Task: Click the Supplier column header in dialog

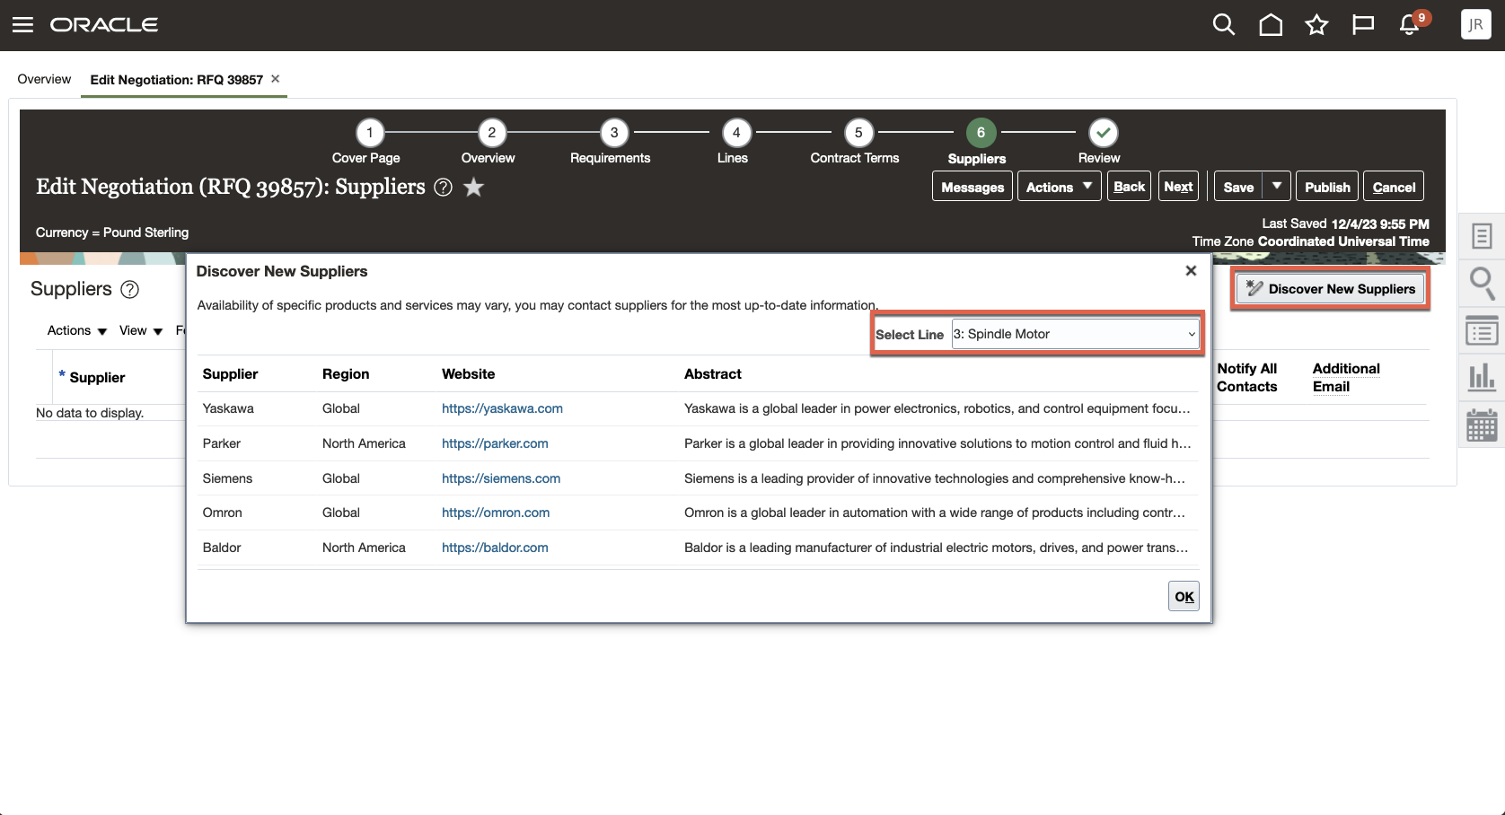Action: 230,374
